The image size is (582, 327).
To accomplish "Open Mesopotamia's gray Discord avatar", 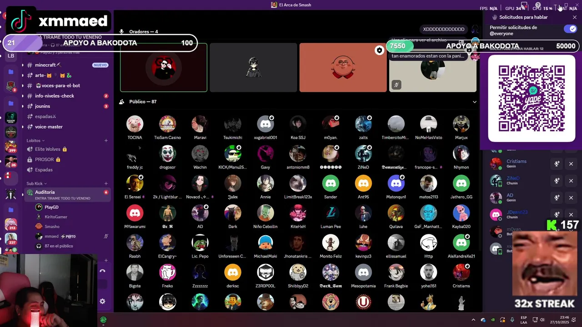I will click(x=363, y=272).
